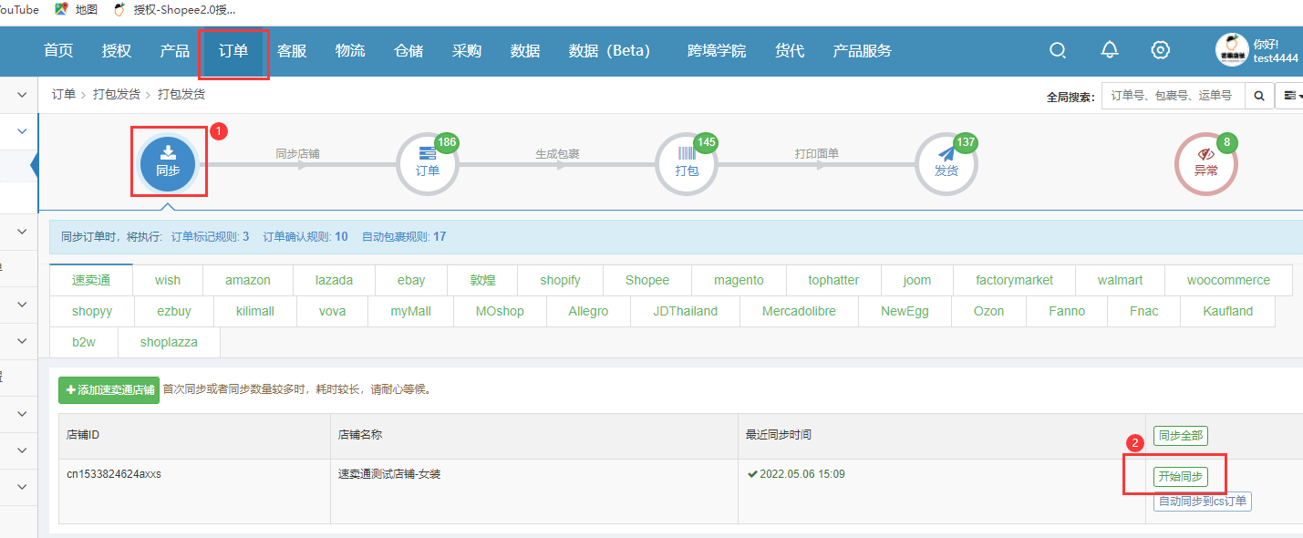
Task: Open the 订单 menu
Action: tap(233, 51)
